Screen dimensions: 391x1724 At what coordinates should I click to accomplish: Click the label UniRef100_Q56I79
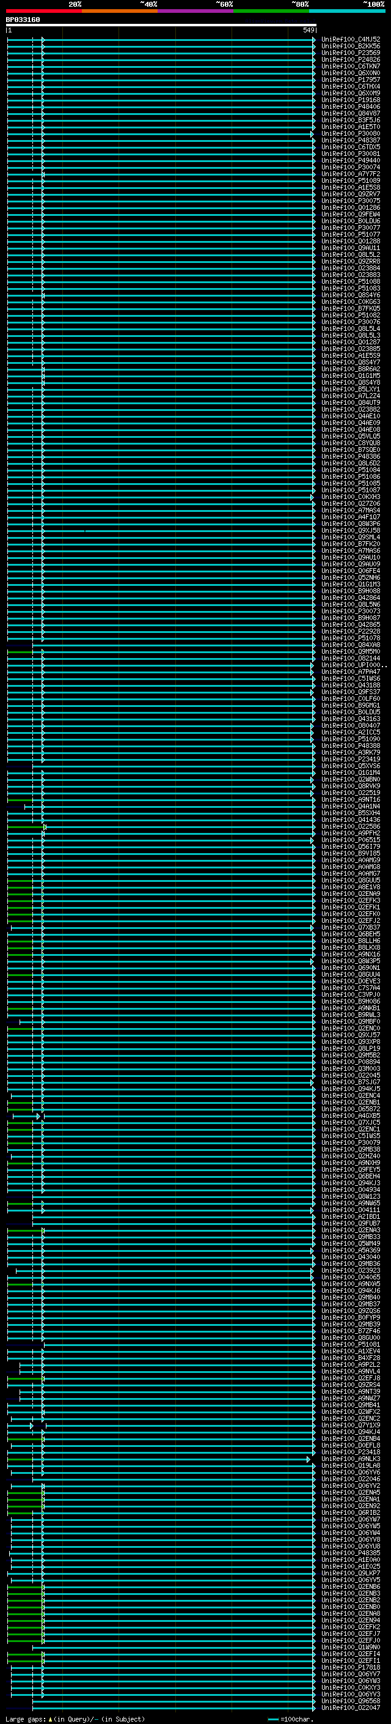click(x=350, y=846)
